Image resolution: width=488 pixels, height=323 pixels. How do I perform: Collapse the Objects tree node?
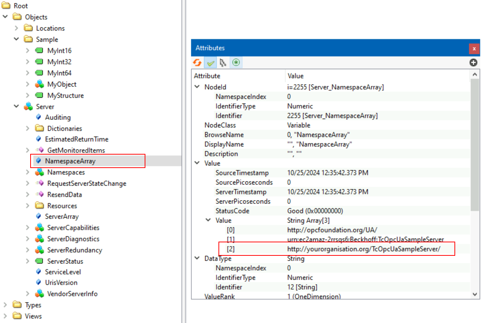click(5, 17)
